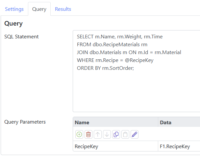Place cursor on the FROM dbo.RecipeMaterials line
Screen dimensions: 200x158
(112, 45)
